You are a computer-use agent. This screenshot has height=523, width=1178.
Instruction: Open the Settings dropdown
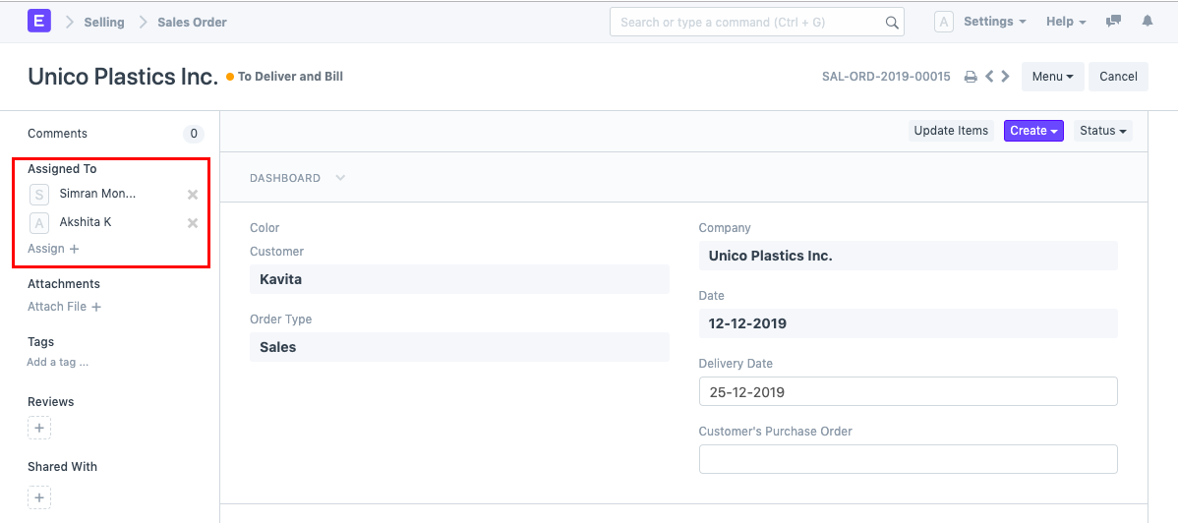click(994, 22)
